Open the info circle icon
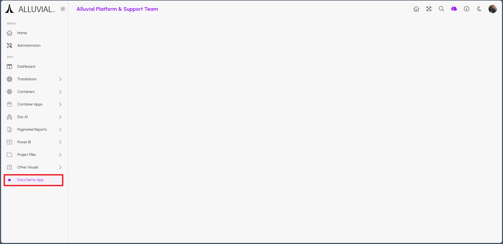This screenshot has height=244, width=503. pyautogui.click(x=466, y=9)
